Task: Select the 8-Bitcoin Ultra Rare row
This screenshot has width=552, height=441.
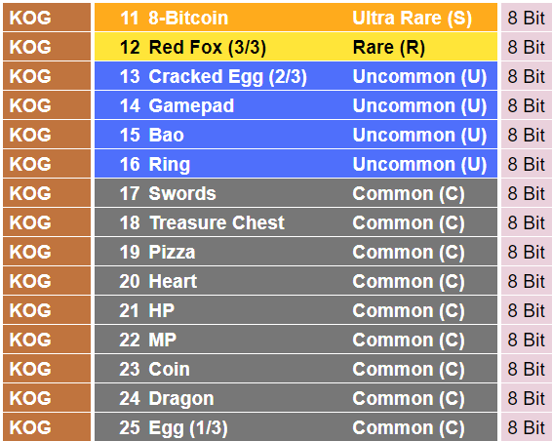Action: [296, 18]
